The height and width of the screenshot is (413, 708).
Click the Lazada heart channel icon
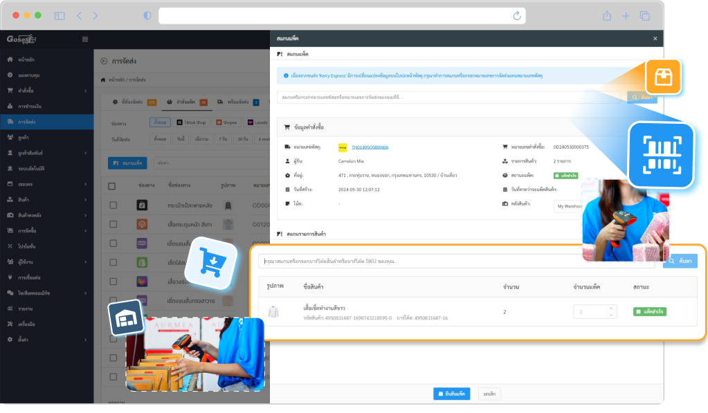(142, 281)
